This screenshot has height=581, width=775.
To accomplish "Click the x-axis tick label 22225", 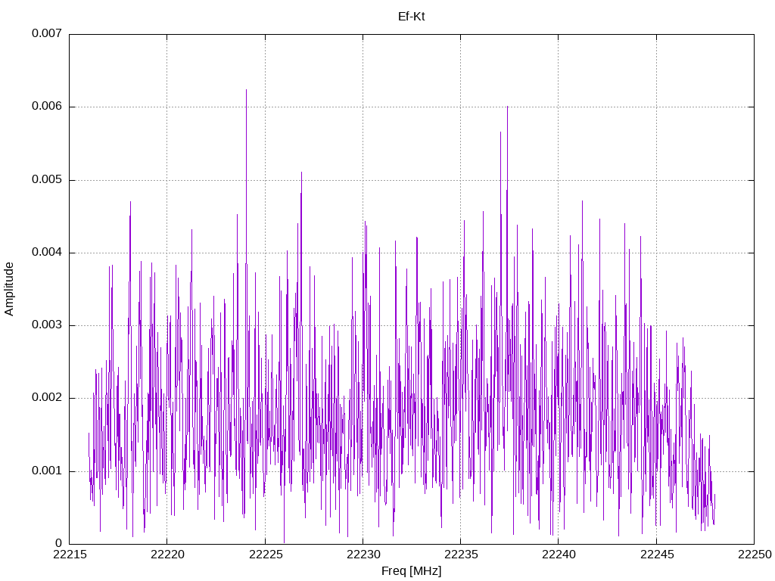I will 265,555.
